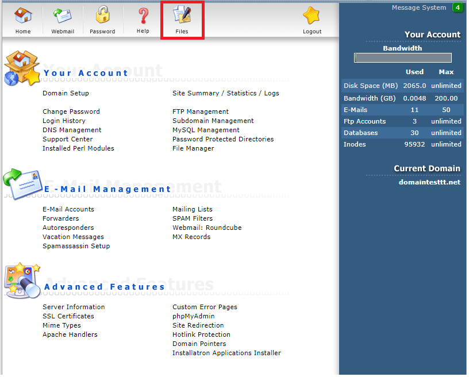Open Message System notification badge showing 4
The image size is (469, 377).
coord(458,7)
